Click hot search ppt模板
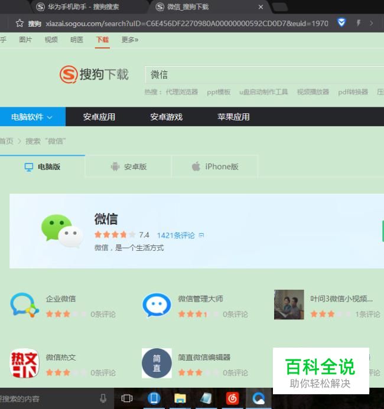The width and height of the screenshot is (384, 409). pyautogui.click(x=219, y=92)
